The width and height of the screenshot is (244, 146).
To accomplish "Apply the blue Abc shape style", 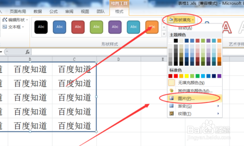I will [59, 27].
